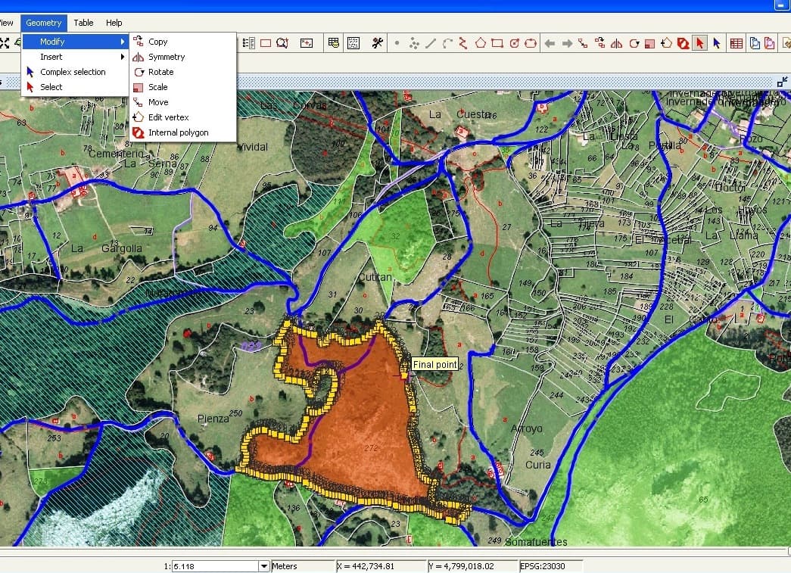The height and width of the screenshot is (573, 791).
Task: Select the insert Multipoint tool
Action: [x=413, y=43]
